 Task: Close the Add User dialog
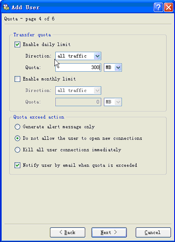(x=168, y=7)
